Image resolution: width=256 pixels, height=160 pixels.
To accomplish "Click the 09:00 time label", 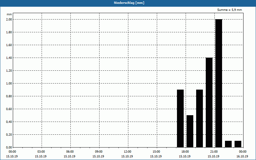I will [x=99, y=152].
